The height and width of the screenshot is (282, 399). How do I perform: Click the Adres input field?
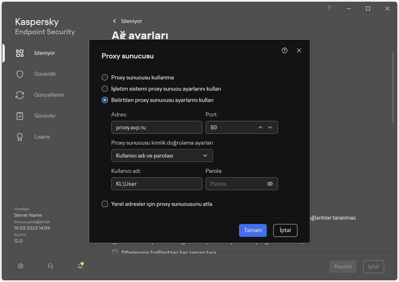[x=156, y=127]
